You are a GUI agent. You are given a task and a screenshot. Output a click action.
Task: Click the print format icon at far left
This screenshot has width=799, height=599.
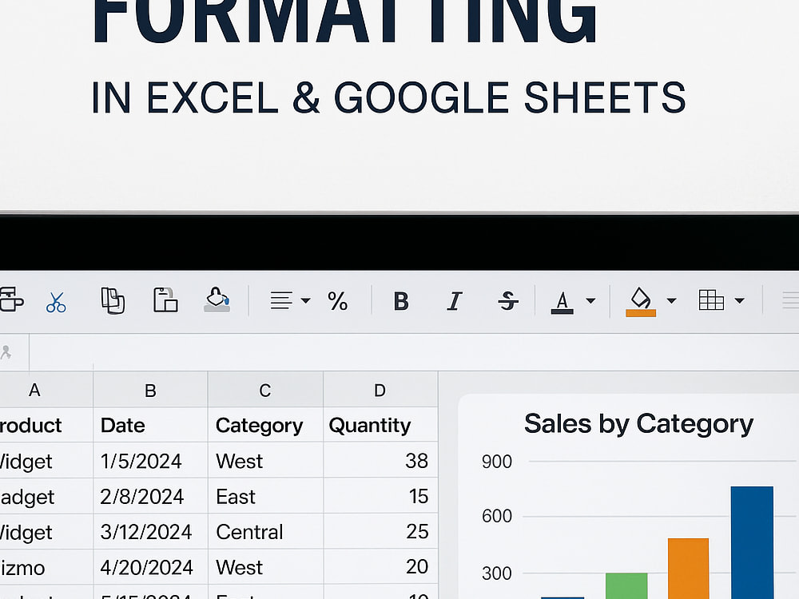coord(11,299)
